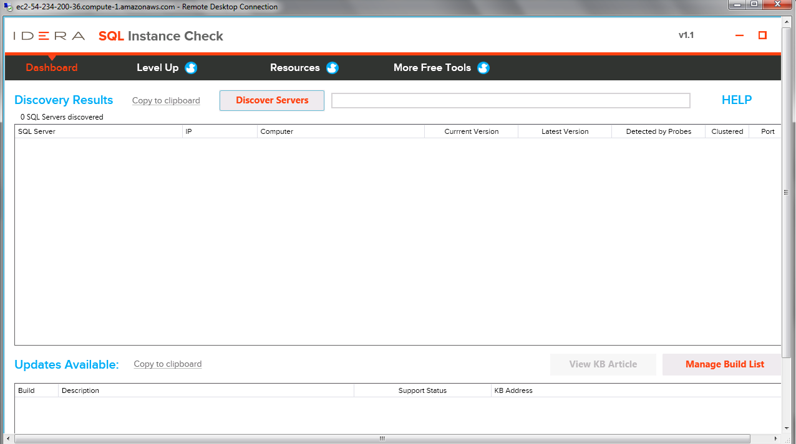The width and height of the screenshot is (796, 444).
Task: Click the globe icon beside Level Up
Action: (191, 68)
